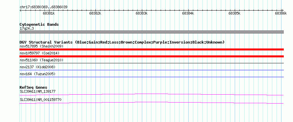Click the 68381k ruler tick label
The image size is (293, 122).
pyautogui.click(x=49, y=13)
